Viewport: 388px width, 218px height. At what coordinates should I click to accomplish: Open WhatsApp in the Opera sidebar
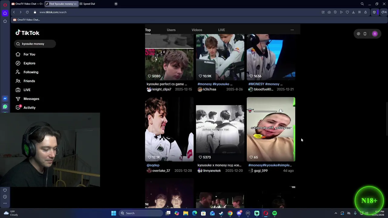5,107
